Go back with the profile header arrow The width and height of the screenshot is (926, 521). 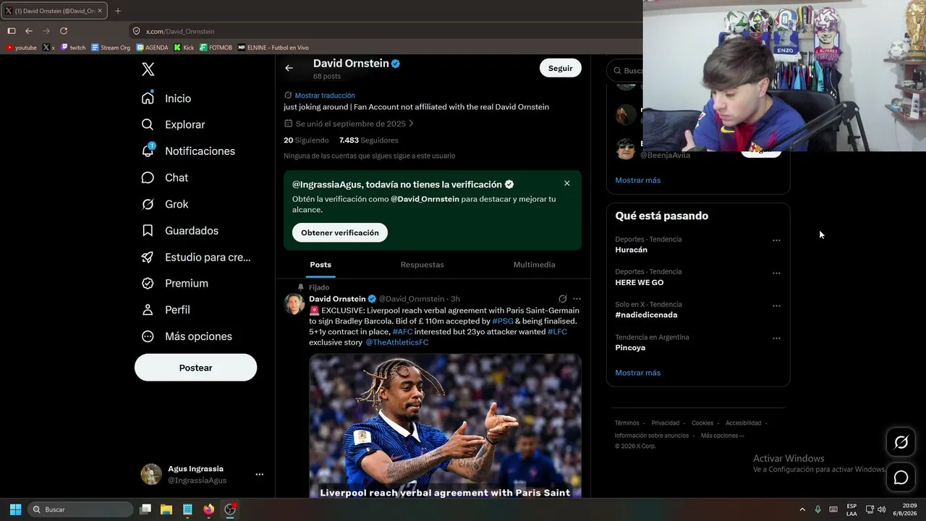point(289,68)
